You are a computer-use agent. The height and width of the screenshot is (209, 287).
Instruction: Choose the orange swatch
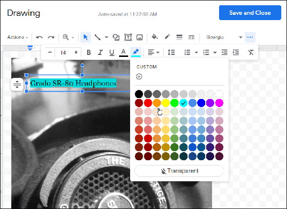(x=157, y=103)
